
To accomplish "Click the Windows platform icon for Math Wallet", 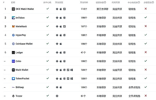I will click(72, 70).
